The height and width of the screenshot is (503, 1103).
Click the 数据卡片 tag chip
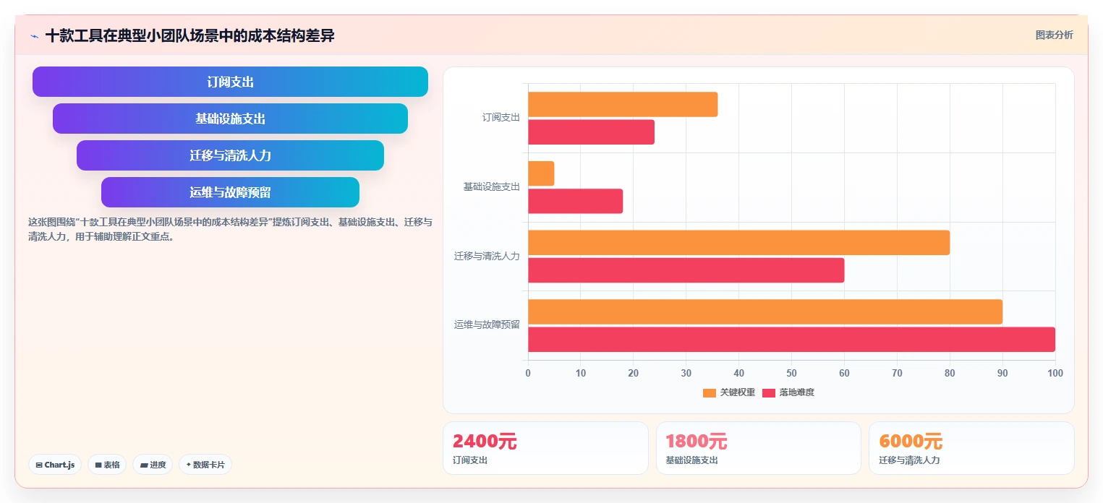pyautogui.click(x=205, y=465)
